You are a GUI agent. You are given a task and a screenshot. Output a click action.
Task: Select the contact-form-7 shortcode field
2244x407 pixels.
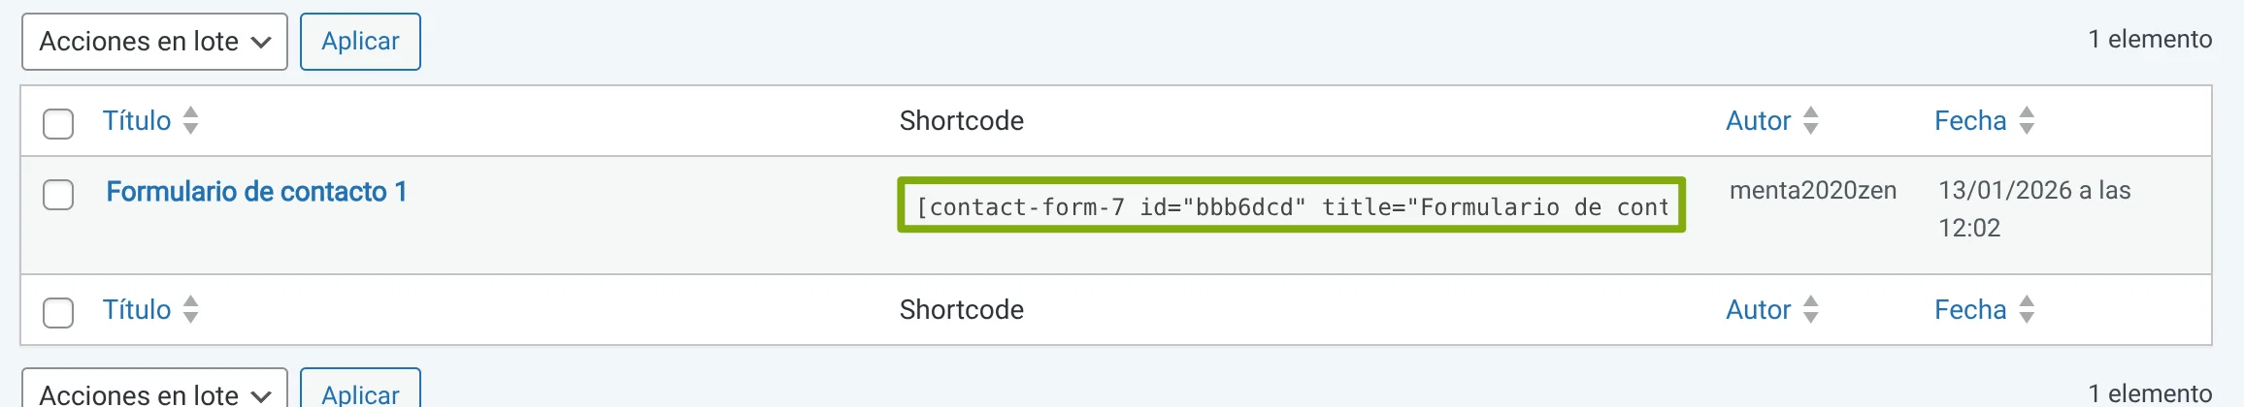click(x=1291, y=205)
